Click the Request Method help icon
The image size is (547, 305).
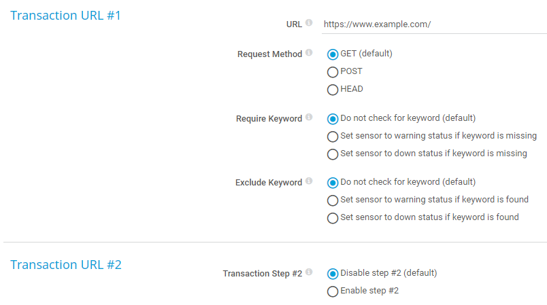tap(309, 53)
